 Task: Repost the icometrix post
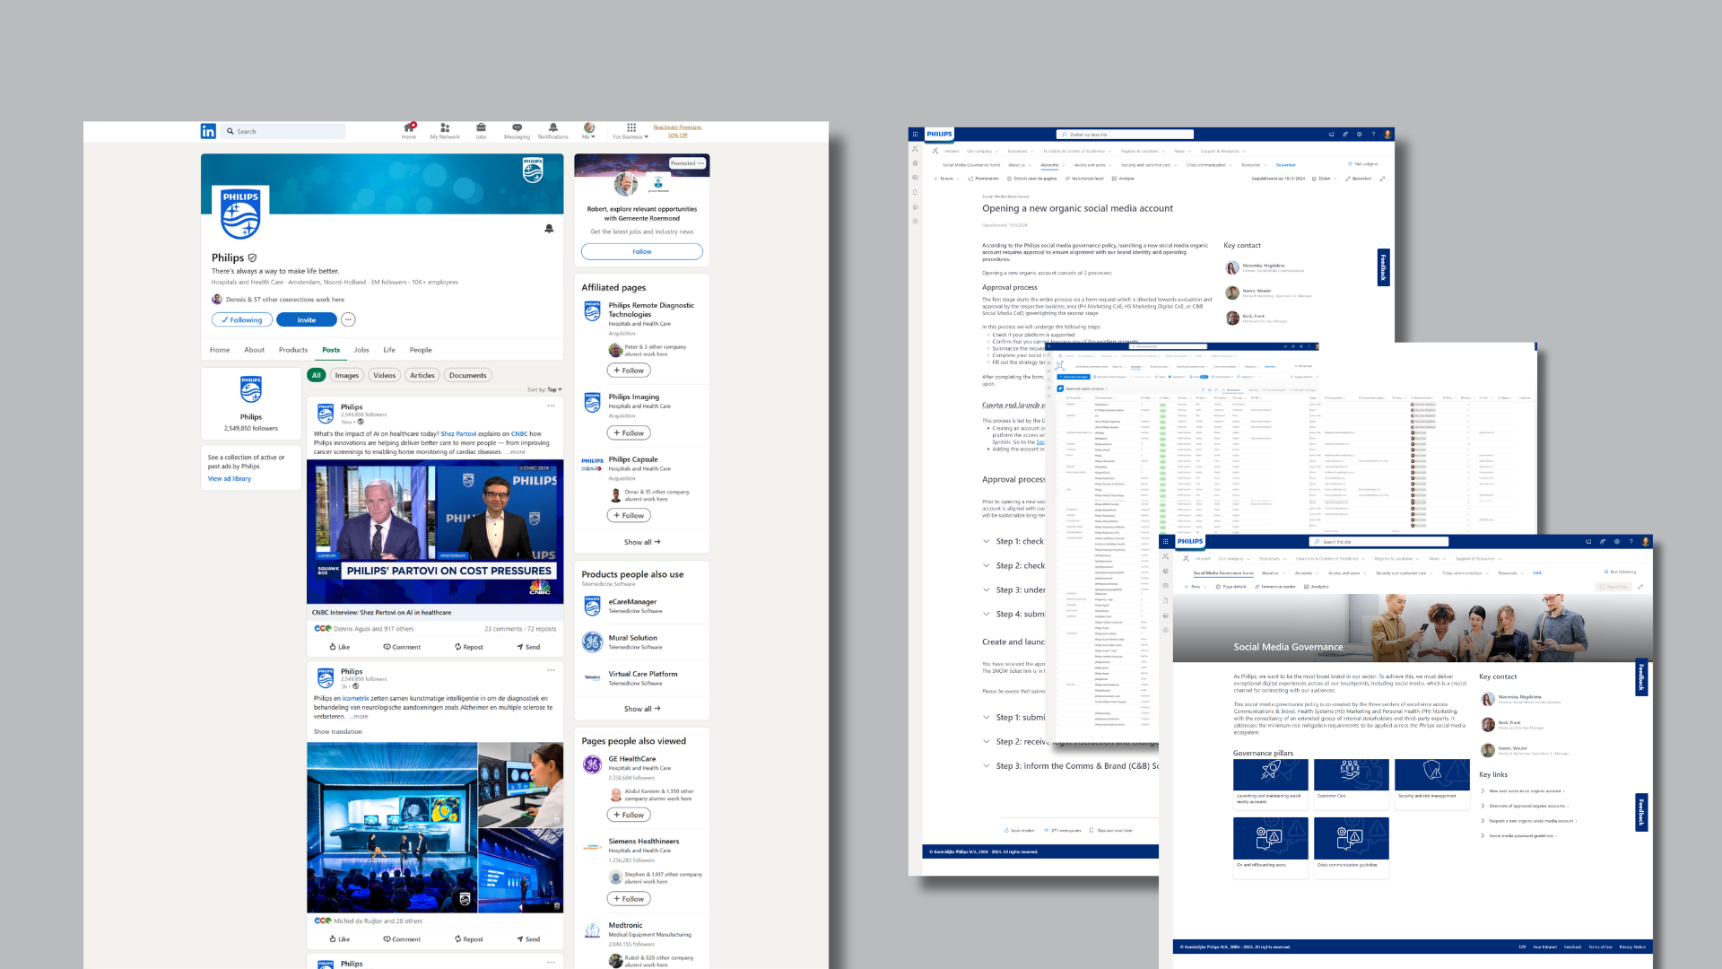pos(468,939)
